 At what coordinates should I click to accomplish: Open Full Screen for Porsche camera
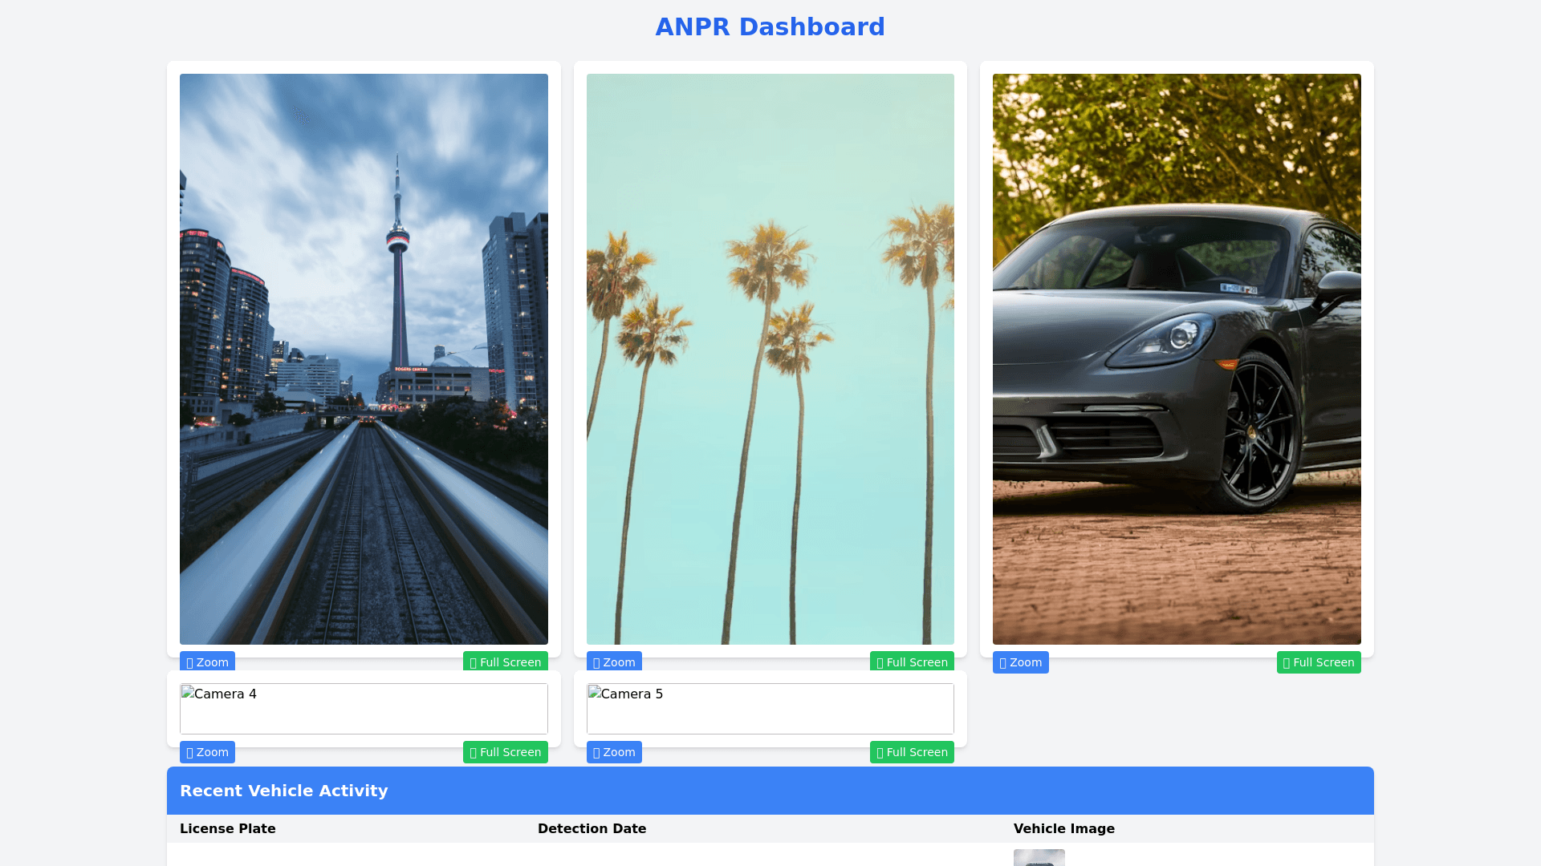(x=1319, y=662)
